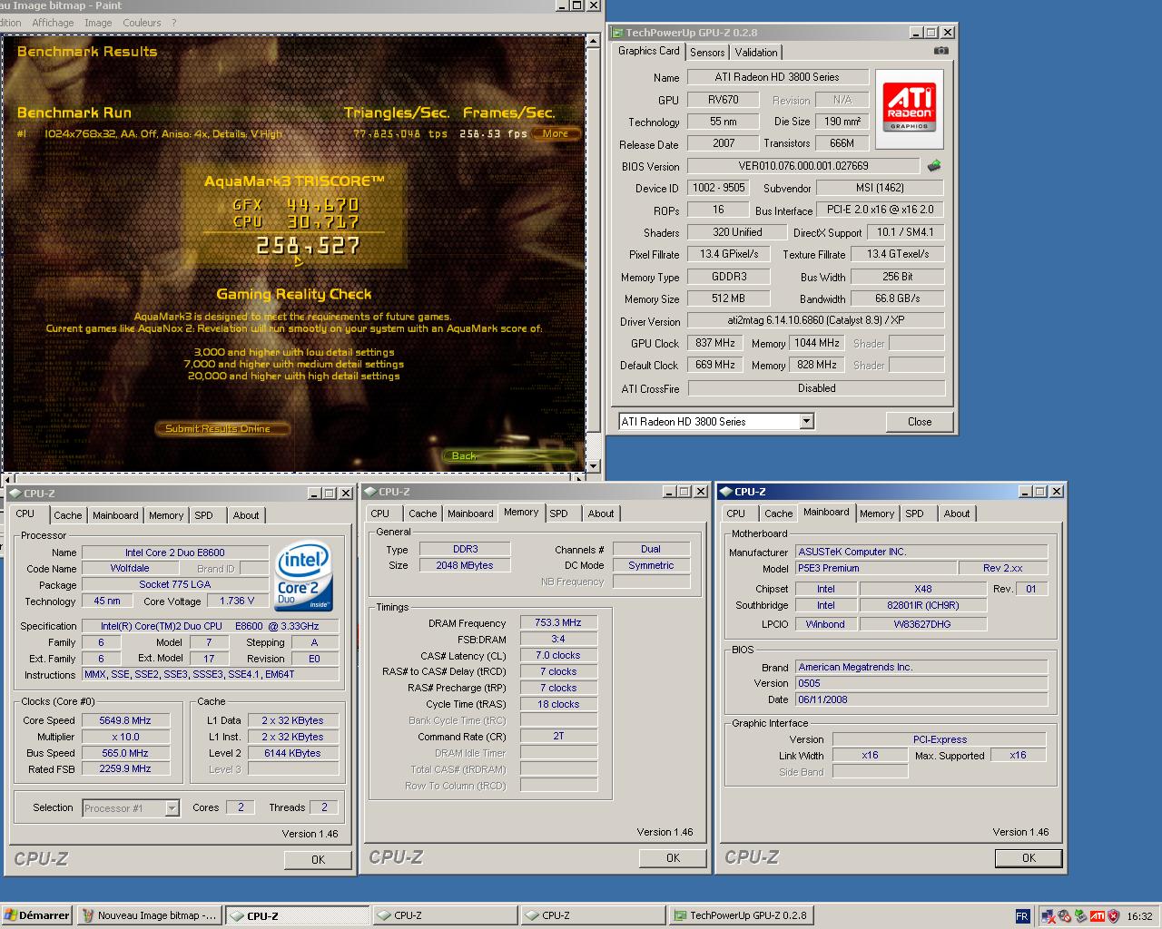Open About tab in the CPU-Z memory window
This screenshot has height=929, width=1162.
pyautogui.click(x=600, y=513)
